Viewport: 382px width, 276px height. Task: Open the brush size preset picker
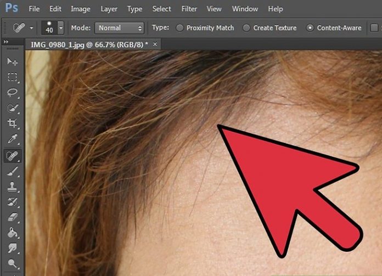click(x=60, y=28)
